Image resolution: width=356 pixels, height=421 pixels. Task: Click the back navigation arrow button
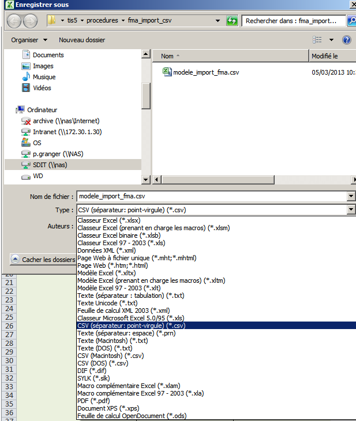14,21
